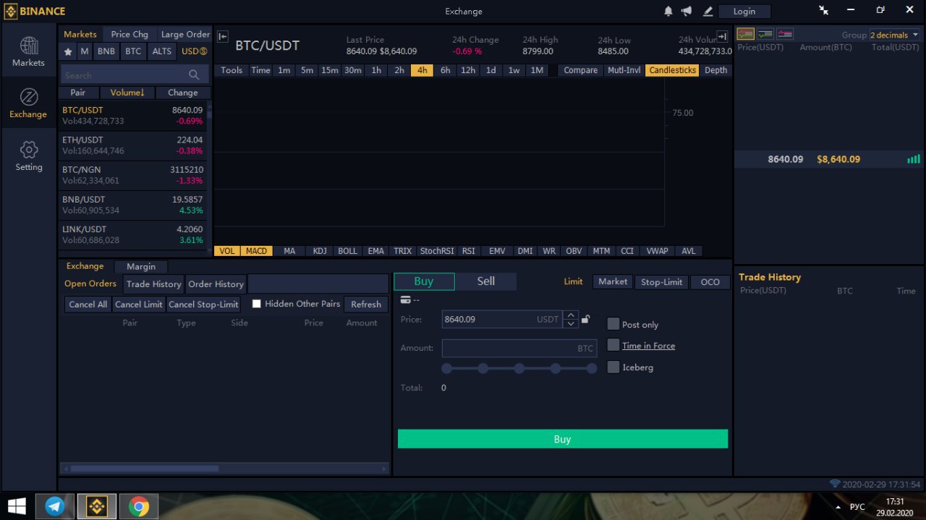Image resolution: width=926 pixels, height=520 pixels.
Task: Collapse the order book with right arrow
Action: (722, 36)
